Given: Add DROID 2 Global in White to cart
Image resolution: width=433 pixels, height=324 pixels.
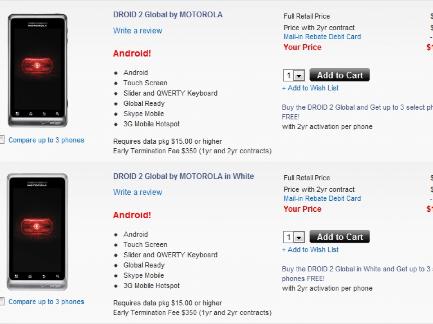Looking at the screenshot, I should pos(340,237).
